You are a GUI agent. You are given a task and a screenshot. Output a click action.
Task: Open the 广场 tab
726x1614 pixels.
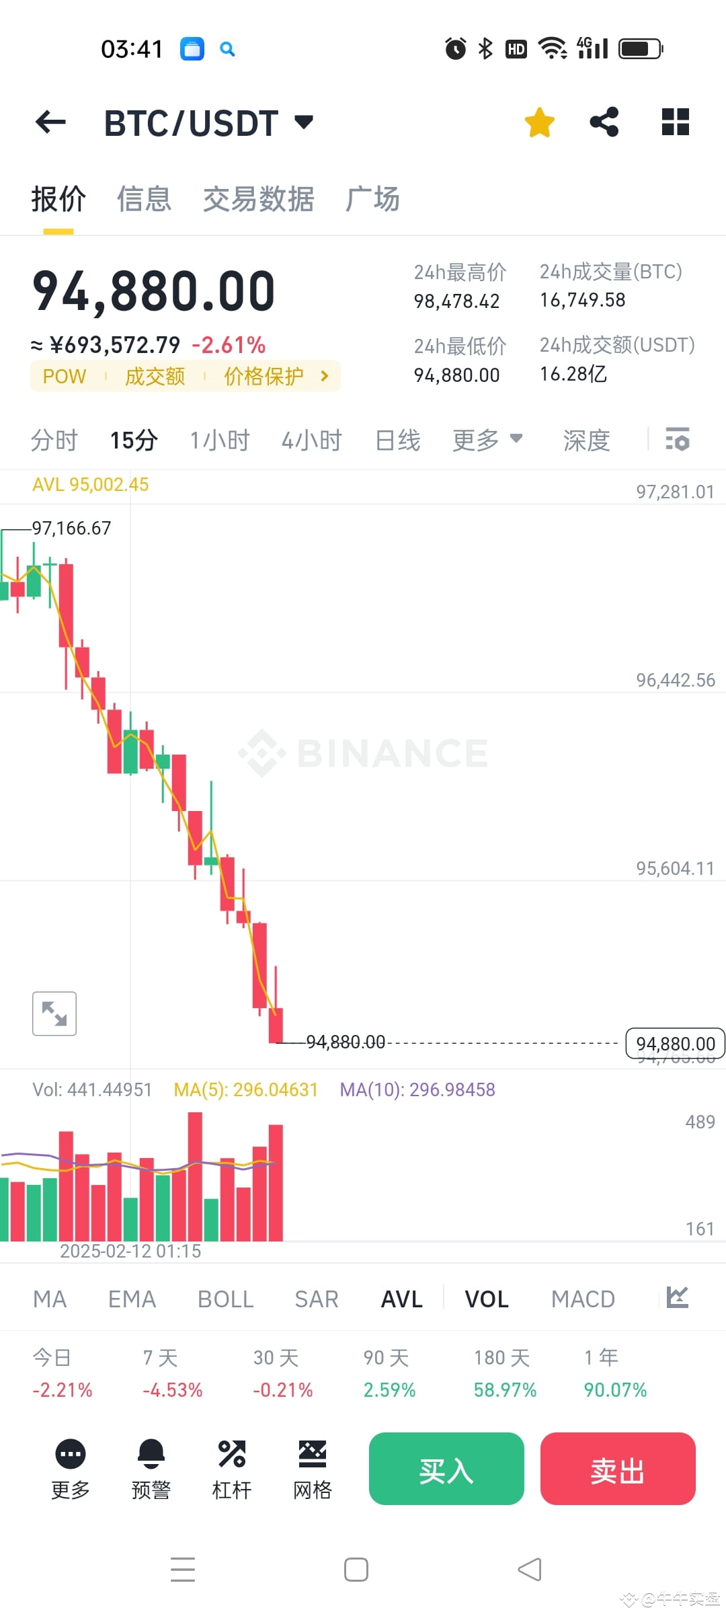(x=373, y=199)
